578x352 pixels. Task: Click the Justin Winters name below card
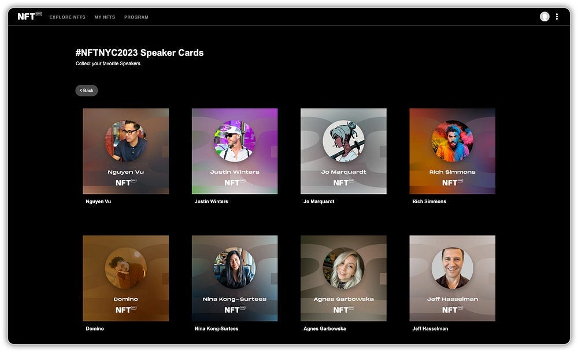click(211, 201)
